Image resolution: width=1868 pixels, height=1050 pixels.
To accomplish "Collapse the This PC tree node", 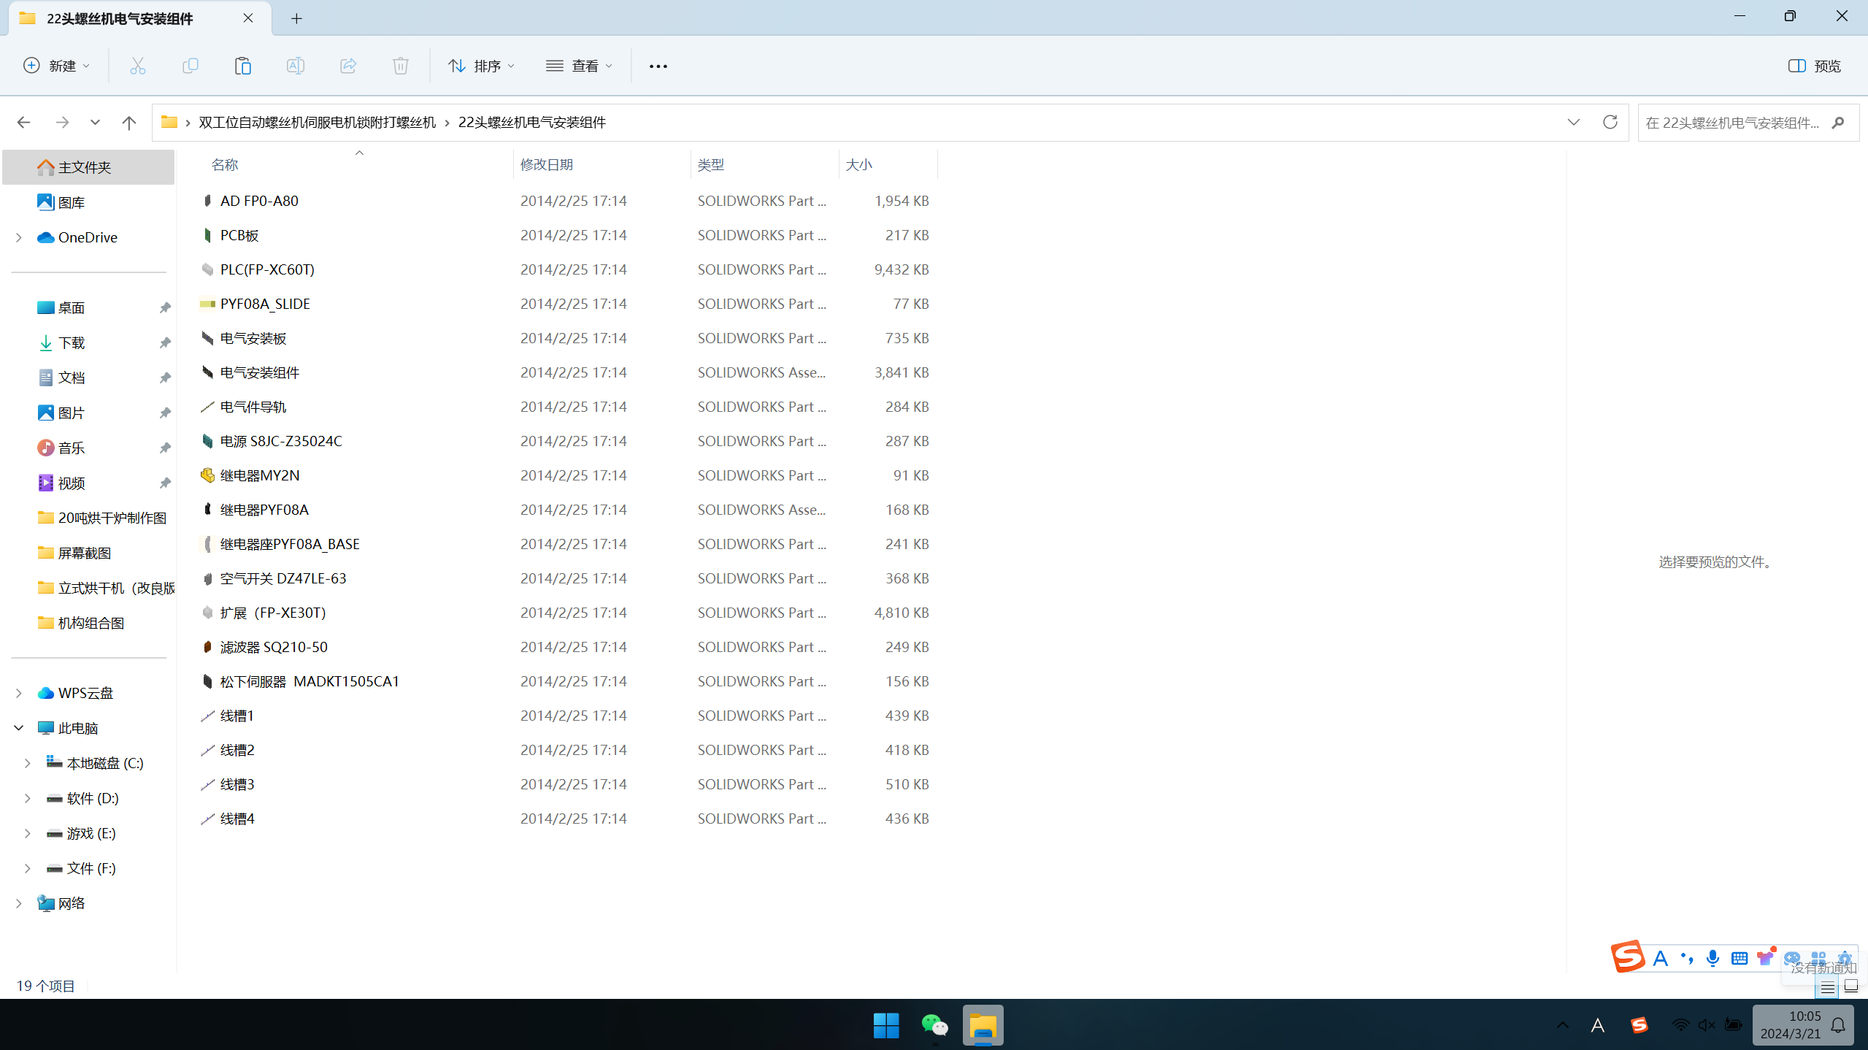I will point(19,728).
